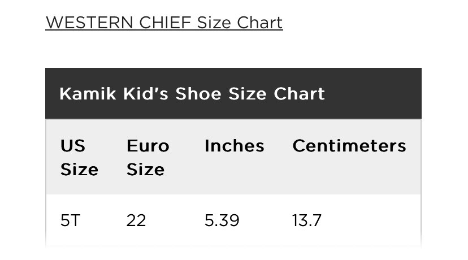468x260 pixels.
Task: Click the word Chart in the dark header
Action: coord(299,94)
